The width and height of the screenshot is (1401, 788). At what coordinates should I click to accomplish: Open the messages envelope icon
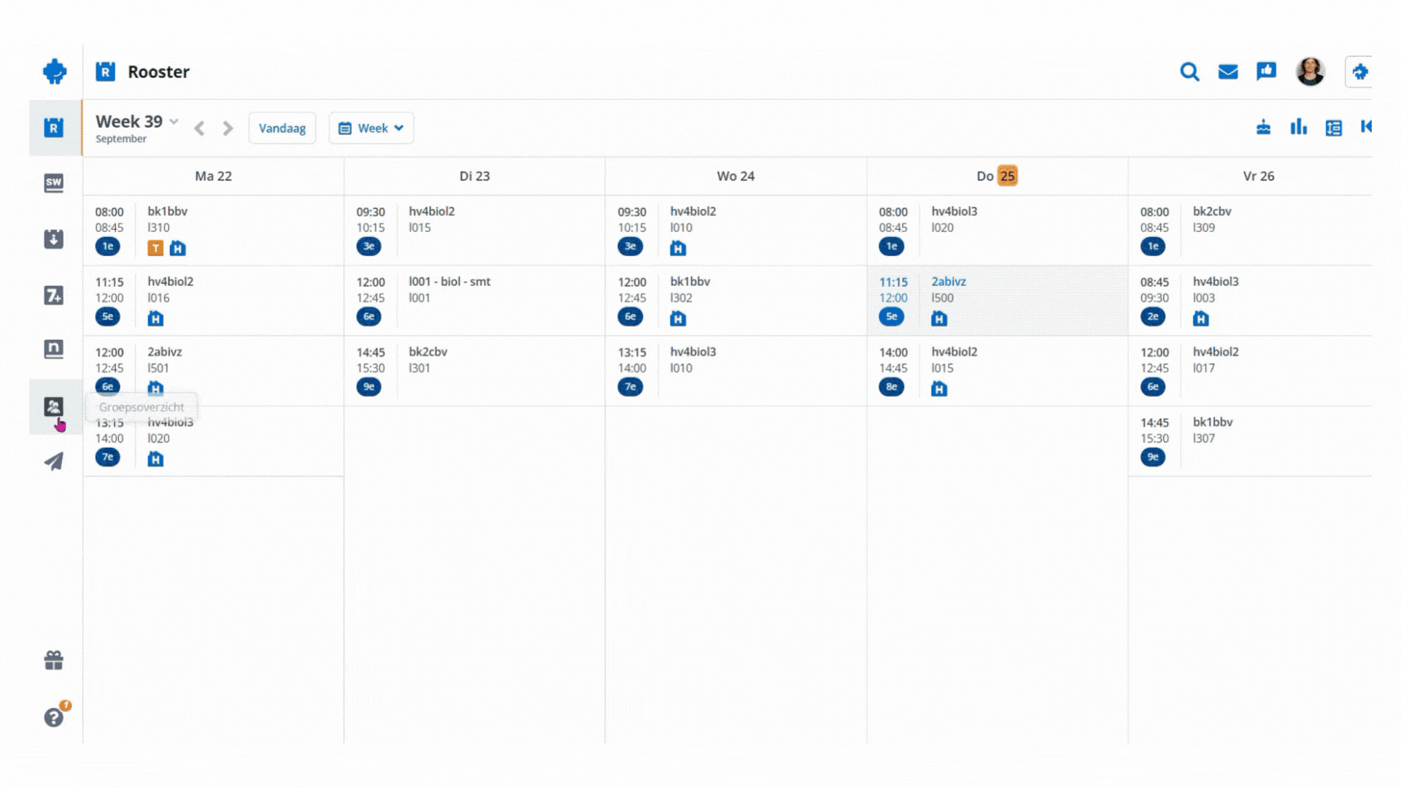1228,72
